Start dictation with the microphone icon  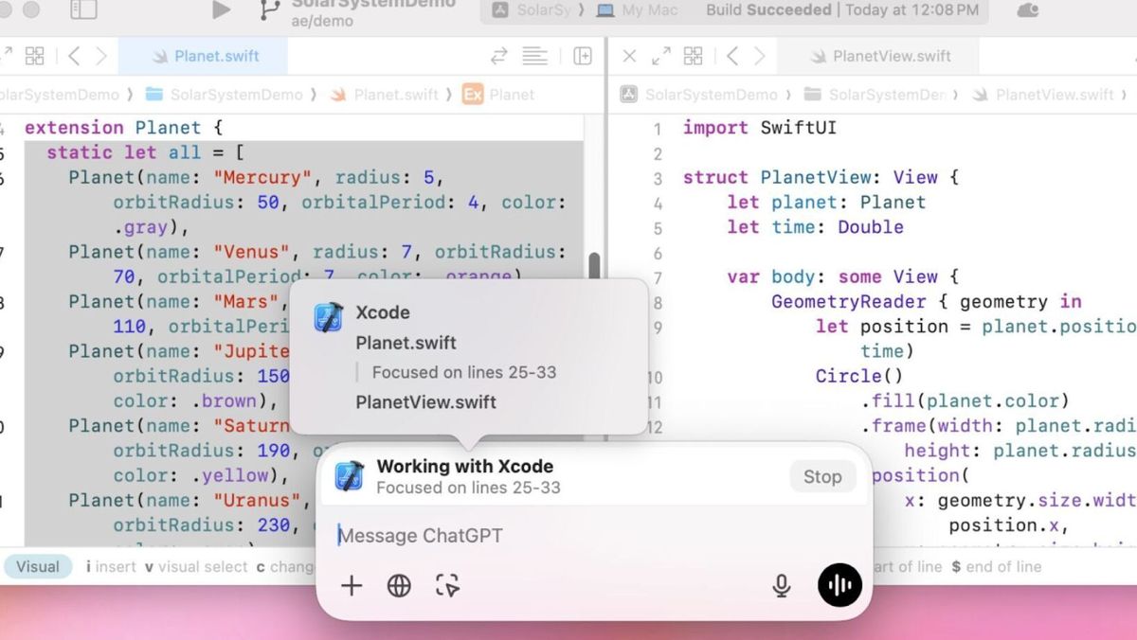tap(781, 586)
